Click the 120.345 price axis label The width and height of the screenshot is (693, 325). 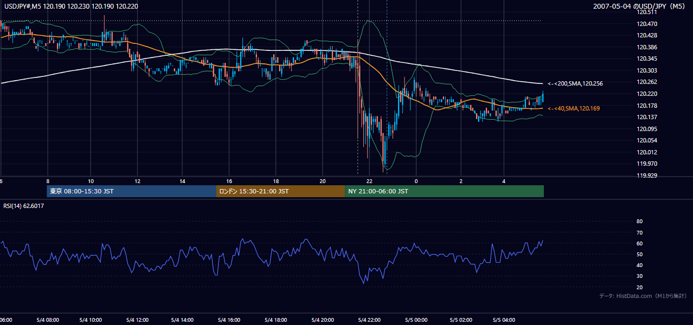(647, 59)
